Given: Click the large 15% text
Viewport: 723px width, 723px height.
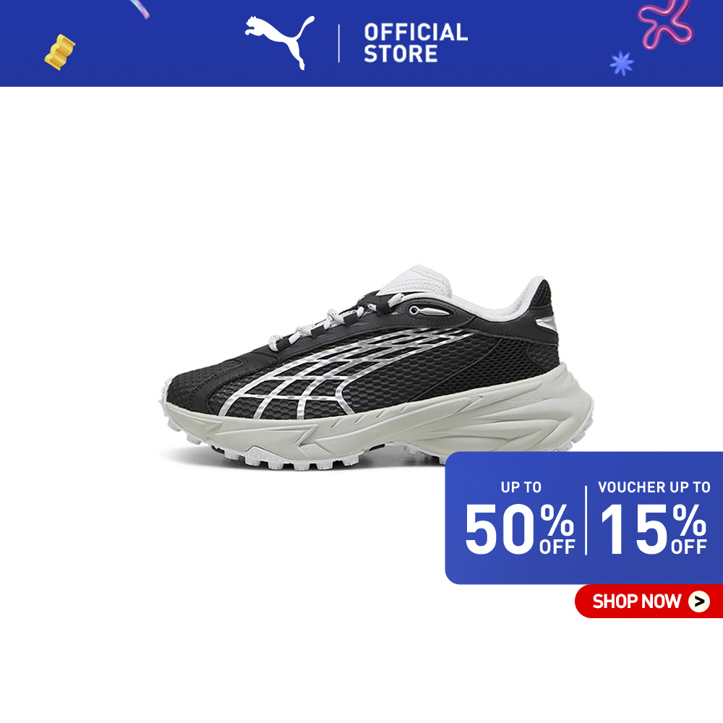Looking at the screenshot, I should pos(654,529).
